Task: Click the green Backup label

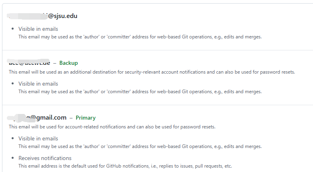Action: [x=69, y=63]
